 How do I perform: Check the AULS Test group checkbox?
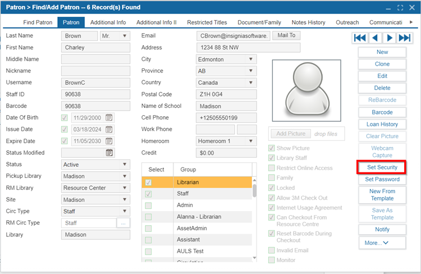pyautogui.click(x=148, y=252)
